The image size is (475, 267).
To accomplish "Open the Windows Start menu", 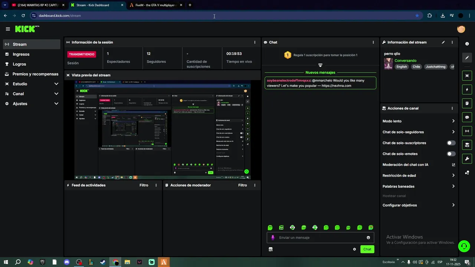I will click(6, 262).
